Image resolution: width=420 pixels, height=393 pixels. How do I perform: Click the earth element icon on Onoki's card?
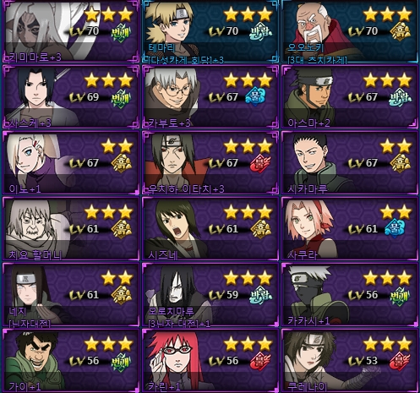click(x=400, y=31)
